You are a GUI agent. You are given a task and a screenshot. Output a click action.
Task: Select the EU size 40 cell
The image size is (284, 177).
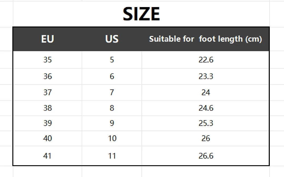pos(47,139)
